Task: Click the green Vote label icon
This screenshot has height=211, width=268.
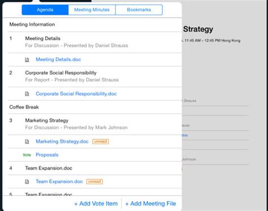Action: click(27, 155)
